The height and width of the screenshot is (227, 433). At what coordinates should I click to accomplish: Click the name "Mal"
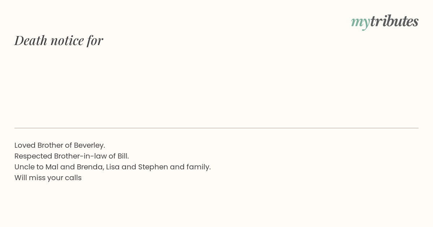[x=52, y=167]
